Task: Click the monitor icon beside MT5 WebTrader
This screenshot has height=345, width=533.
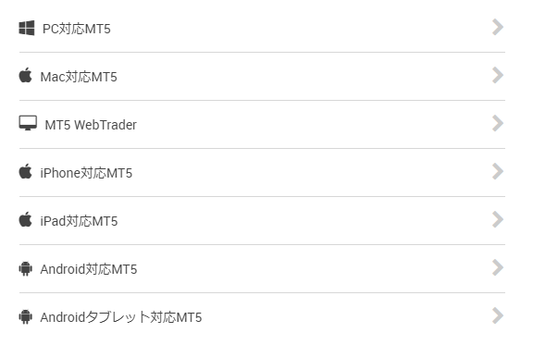Action: 28,123
